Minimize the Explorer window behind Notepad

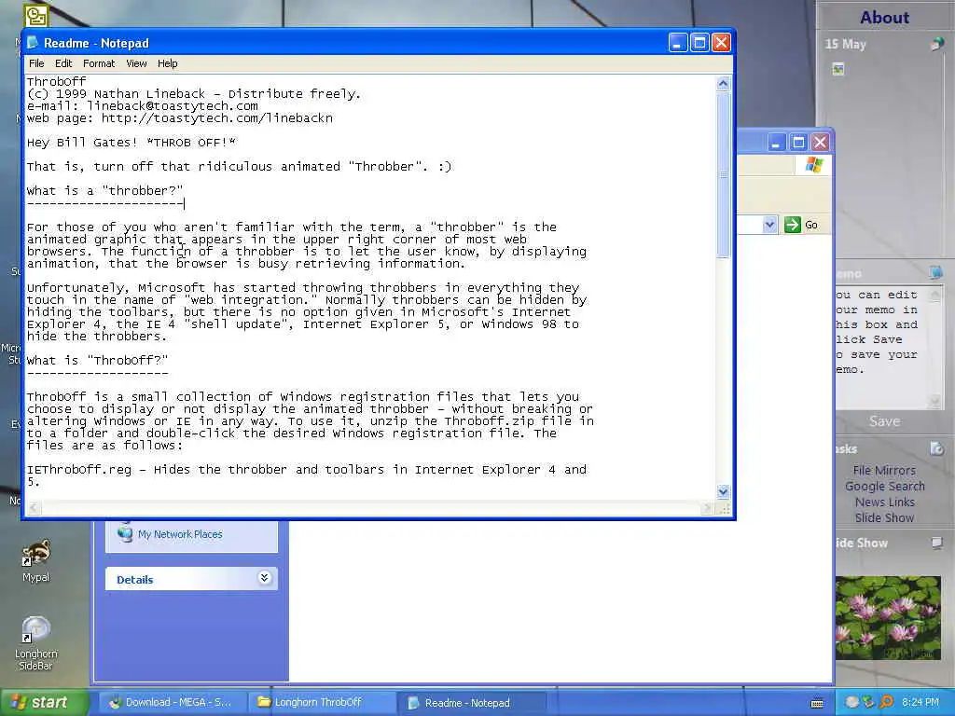776,143
